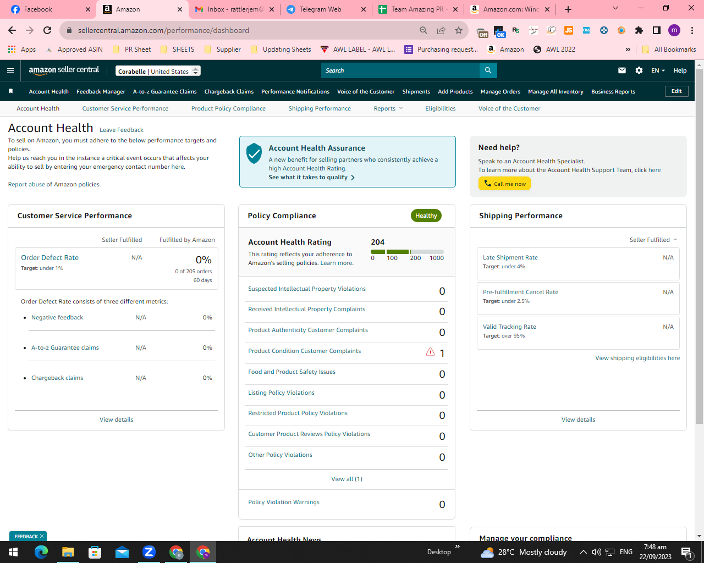The image size is (704, 563).
Task: Open Performance Notifications menu item
Action: point(295,92)
